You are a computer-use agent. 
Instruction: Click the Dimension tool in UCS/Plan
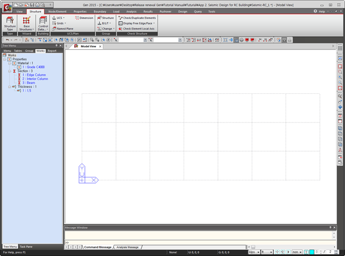coord(84,18)
